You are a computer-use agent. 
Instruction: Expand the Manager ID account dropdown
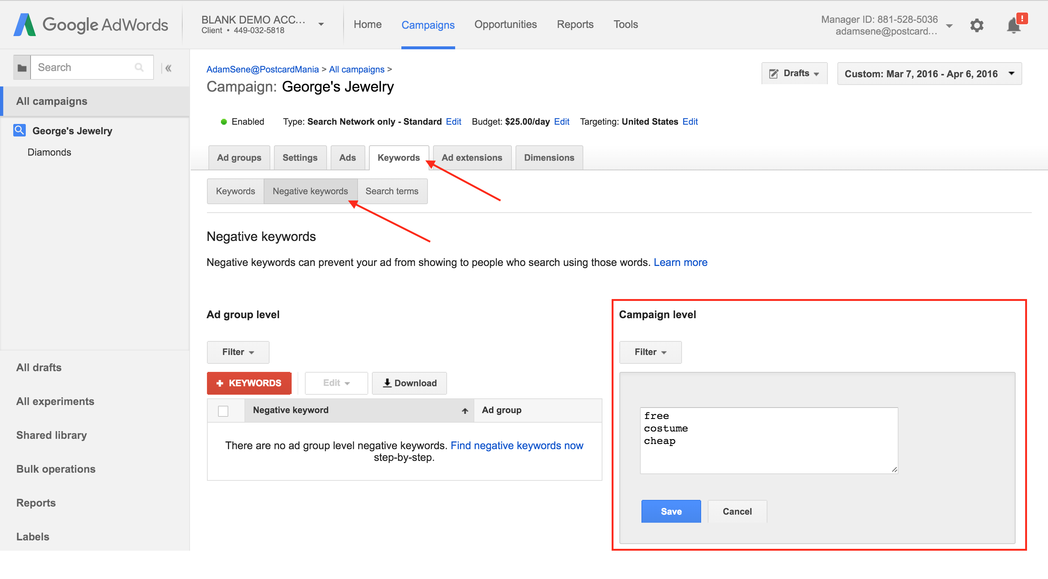tap(949, 26)
